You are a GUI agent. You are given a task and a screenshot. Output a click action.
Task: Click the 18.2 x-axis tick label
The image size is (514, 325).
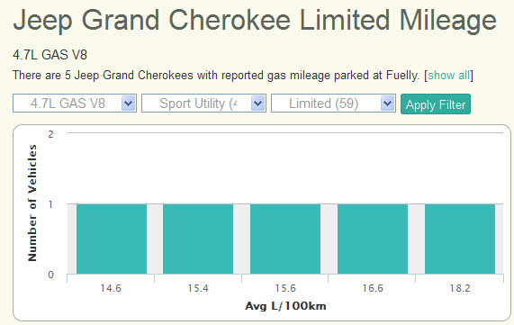pos(460,288)
